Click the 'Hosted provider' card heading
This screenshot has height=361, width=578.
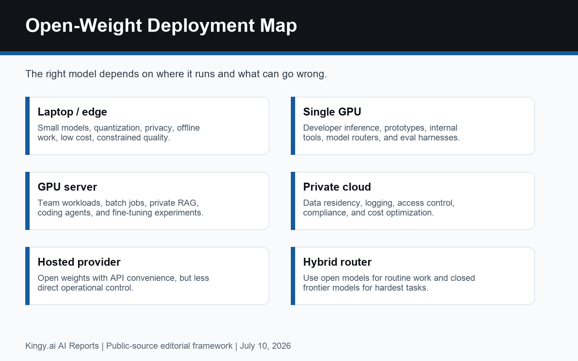pyautogui.click(x=79, y=262)
